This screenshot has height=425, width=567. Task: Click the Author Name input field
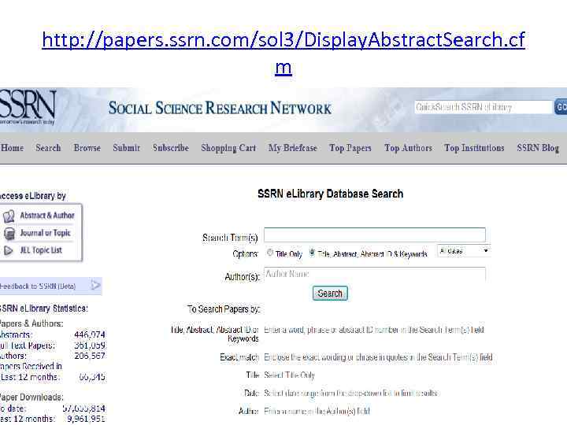tap(375, 275)
